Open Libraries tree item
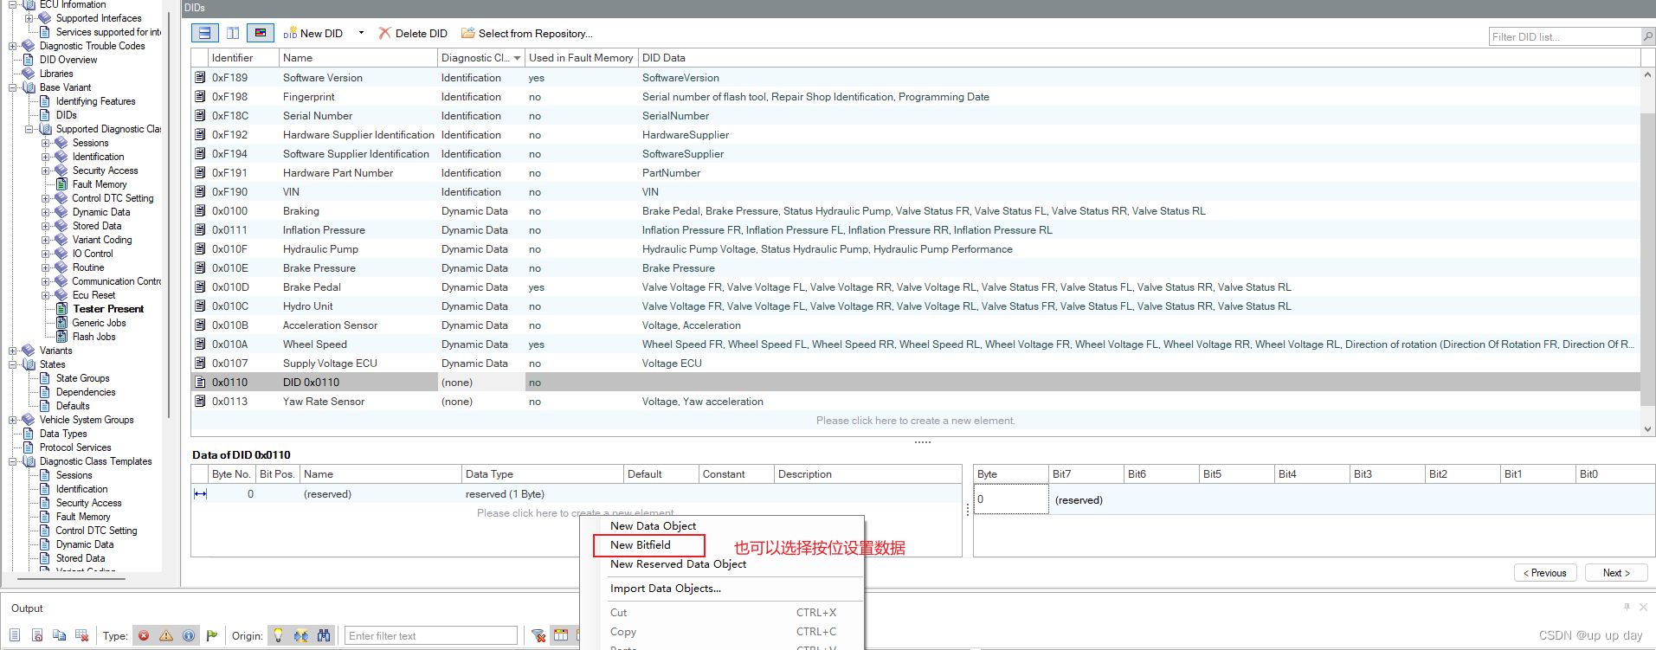The height and width of the screenshot is (650, 1656). (56, 74)
